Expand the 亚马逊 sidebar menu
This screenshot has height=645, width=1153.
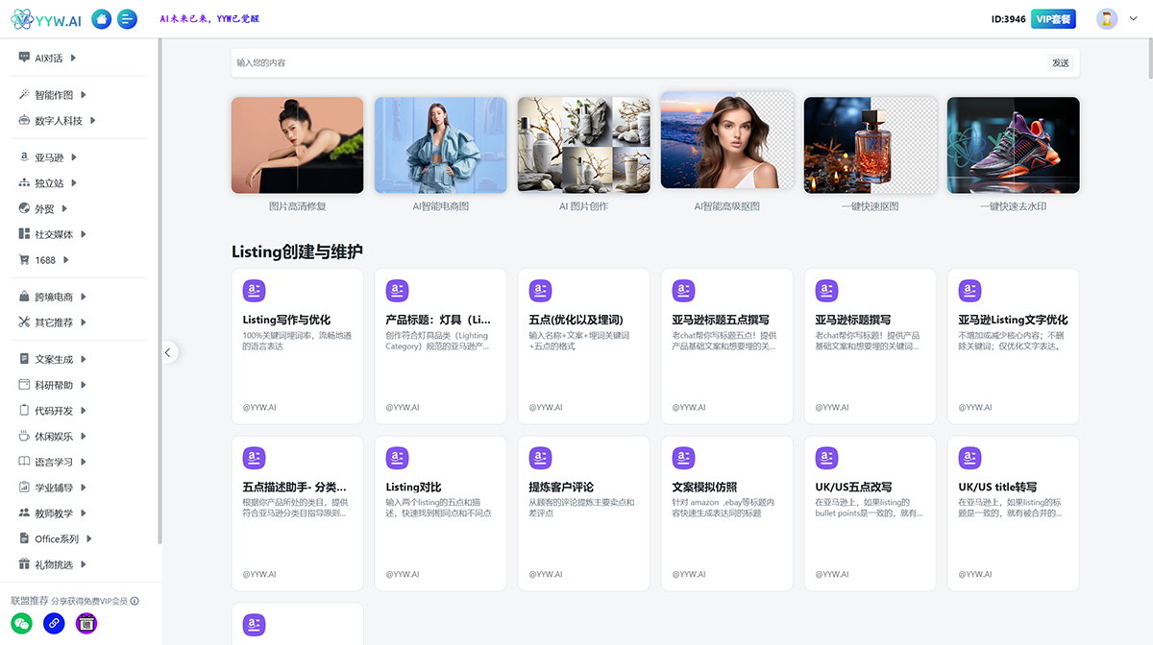click(x=56, y=157)
